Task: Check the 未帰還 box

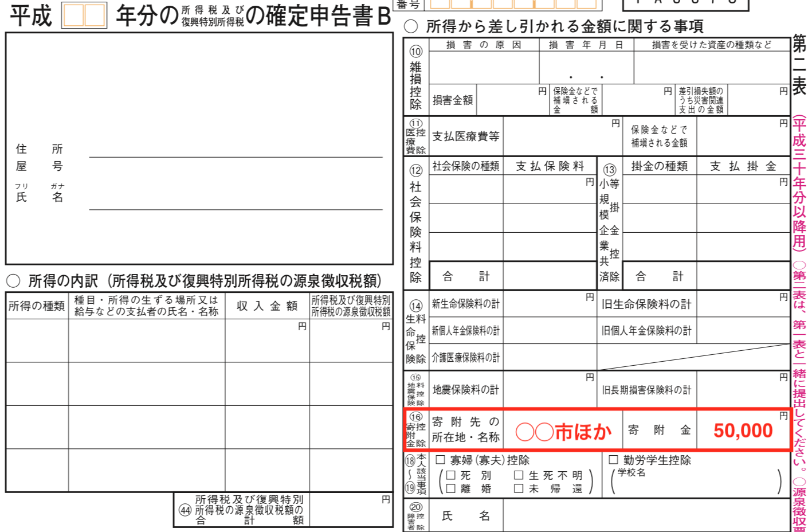Action: [519, 488]
